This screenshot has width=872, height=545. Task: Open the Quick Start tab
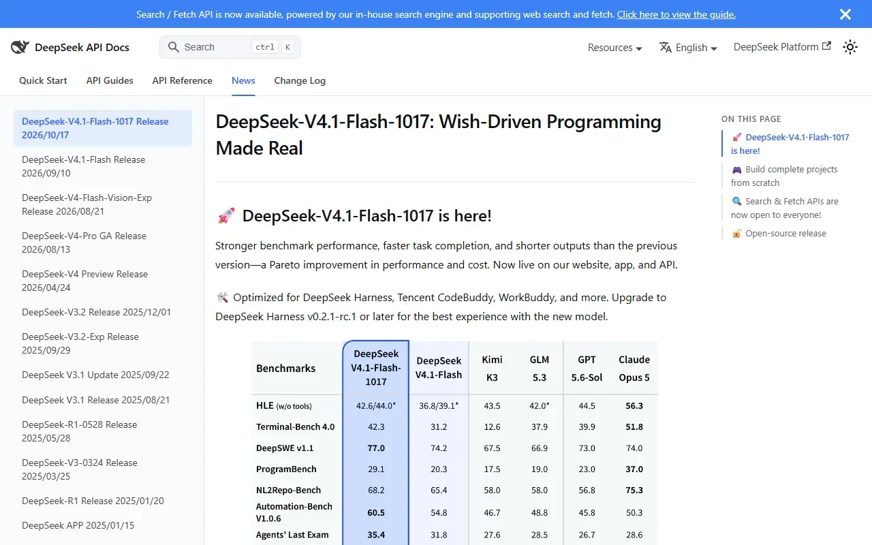(x=43, y=80)
